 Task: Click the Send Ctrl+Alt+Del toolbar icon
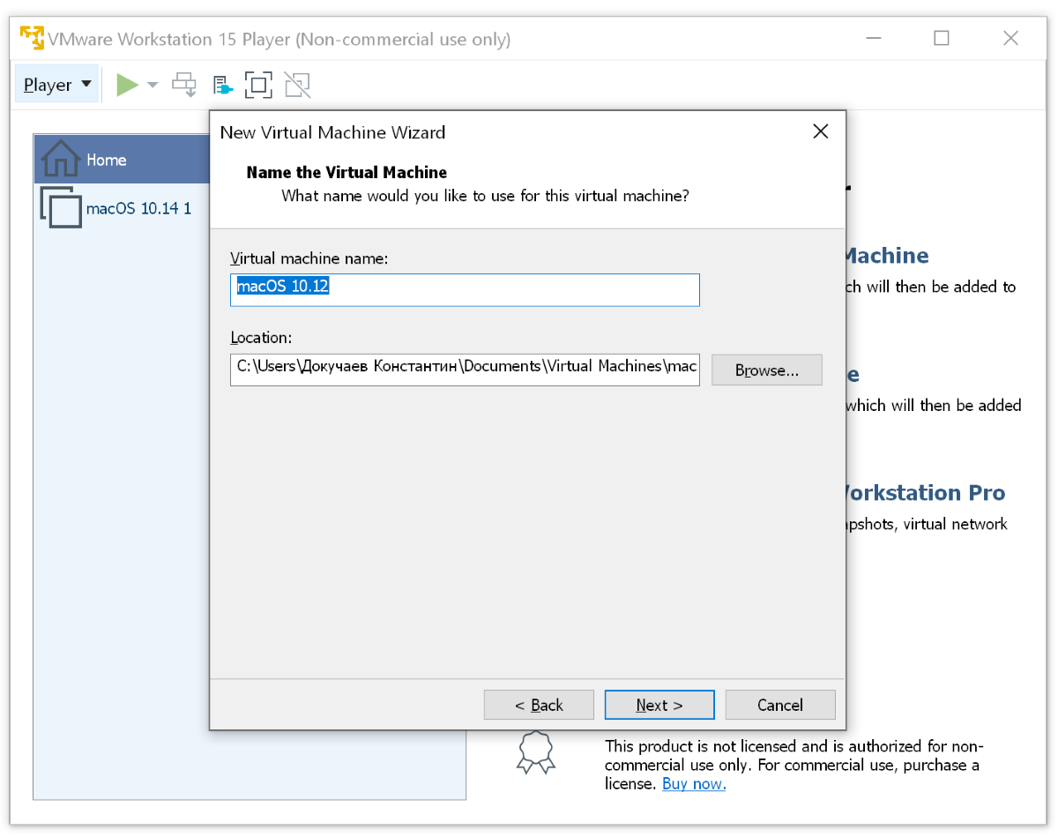(x=184, y=85)
